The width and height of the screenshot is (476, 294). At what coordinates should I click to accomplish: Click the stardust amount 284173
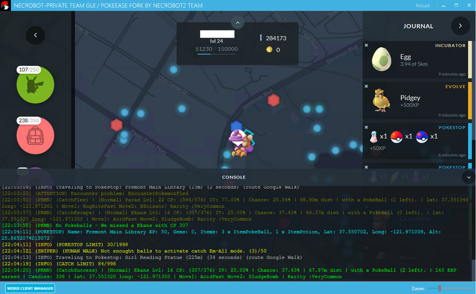[276, 38]
